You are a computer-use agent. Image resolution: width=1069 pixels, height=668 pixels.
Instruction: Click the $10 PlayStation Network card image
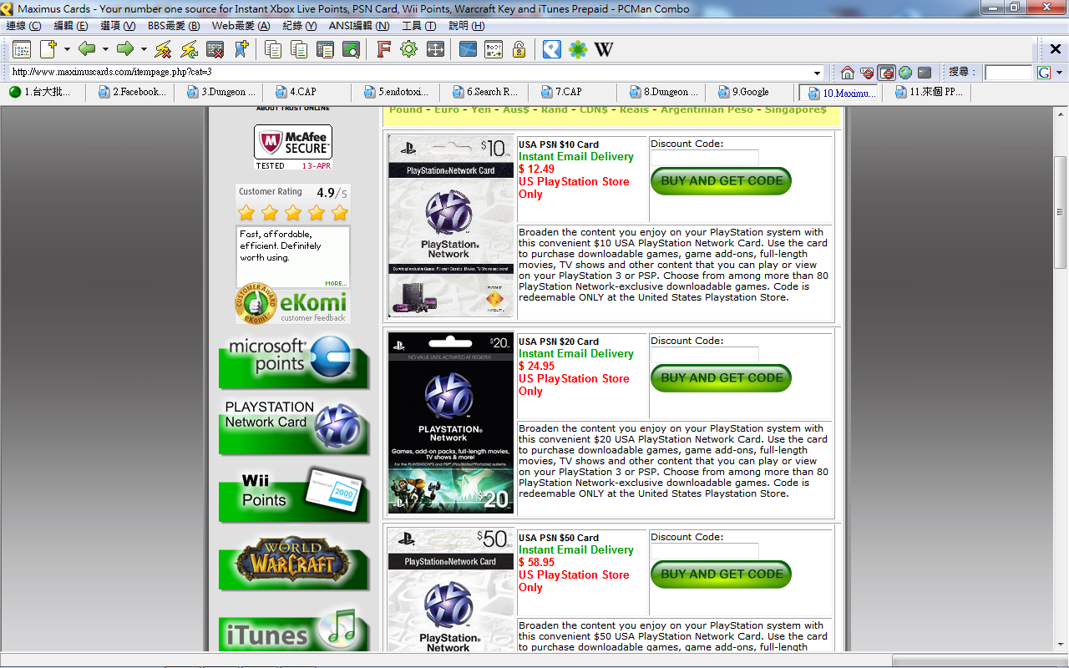tap(451, 227)
